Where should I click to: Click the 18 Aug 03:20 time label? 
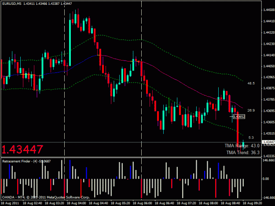pyautogui.click(x=54, y=203)
